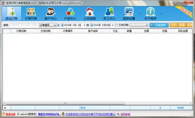Sort by the 订单编号 column header
The image size is (195, 118).
[x=70, y=31]
